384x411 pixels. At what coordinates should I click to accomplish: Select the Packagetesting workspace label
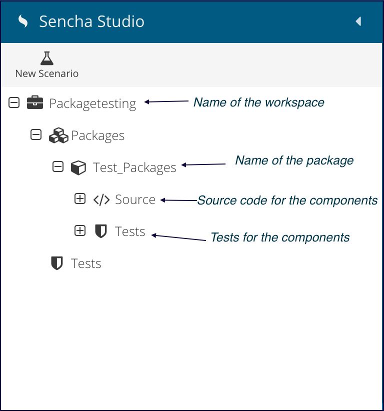click(93, 103)
